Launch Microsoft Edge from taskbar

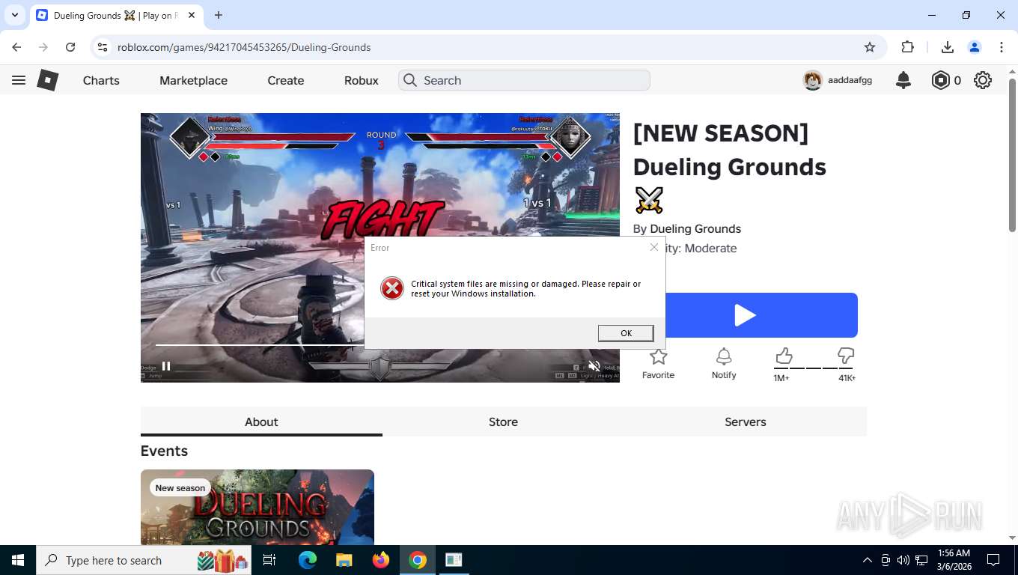[x=307, y=560]
